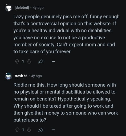
Task: Downvote trevb75's comment
Action: coord(29,130)
